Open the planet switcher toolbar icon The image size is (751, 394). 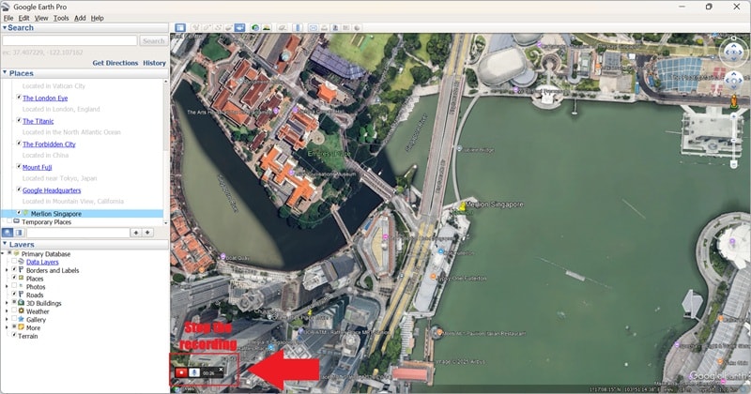(283, 28)
